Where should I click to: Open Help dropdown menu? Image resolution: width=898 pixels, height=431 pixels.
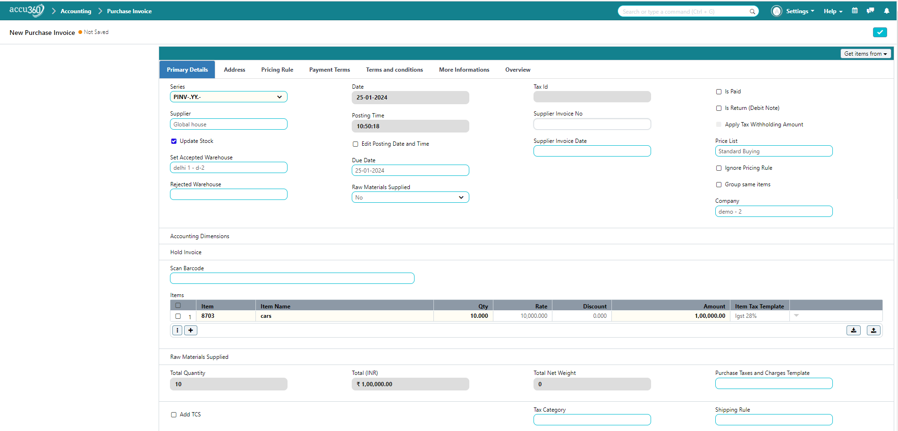[x=833, y=11]
